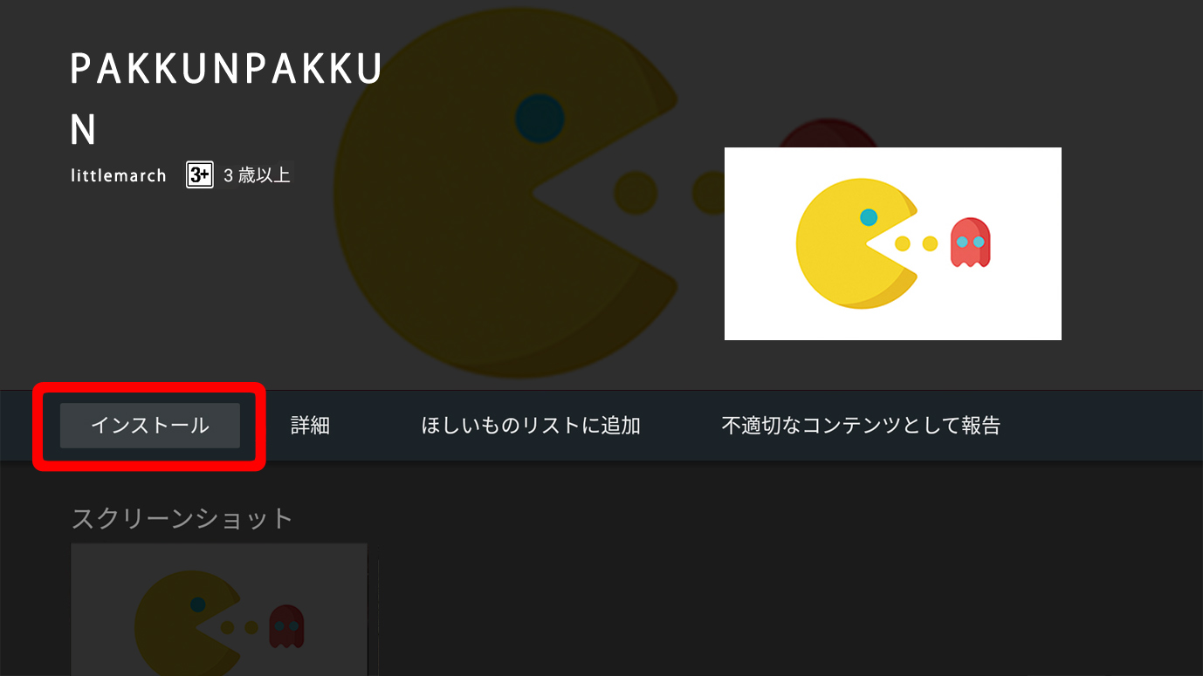Click the ghost inside the screenshot thumbnail

pos(286,626)
